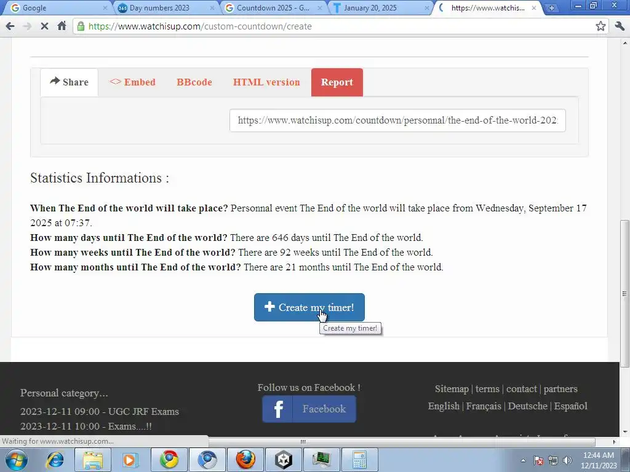Open 2023-12-11 10:00 Exams....!! link
This screenshot has width=630, height=472.
[x=86, y=427]
